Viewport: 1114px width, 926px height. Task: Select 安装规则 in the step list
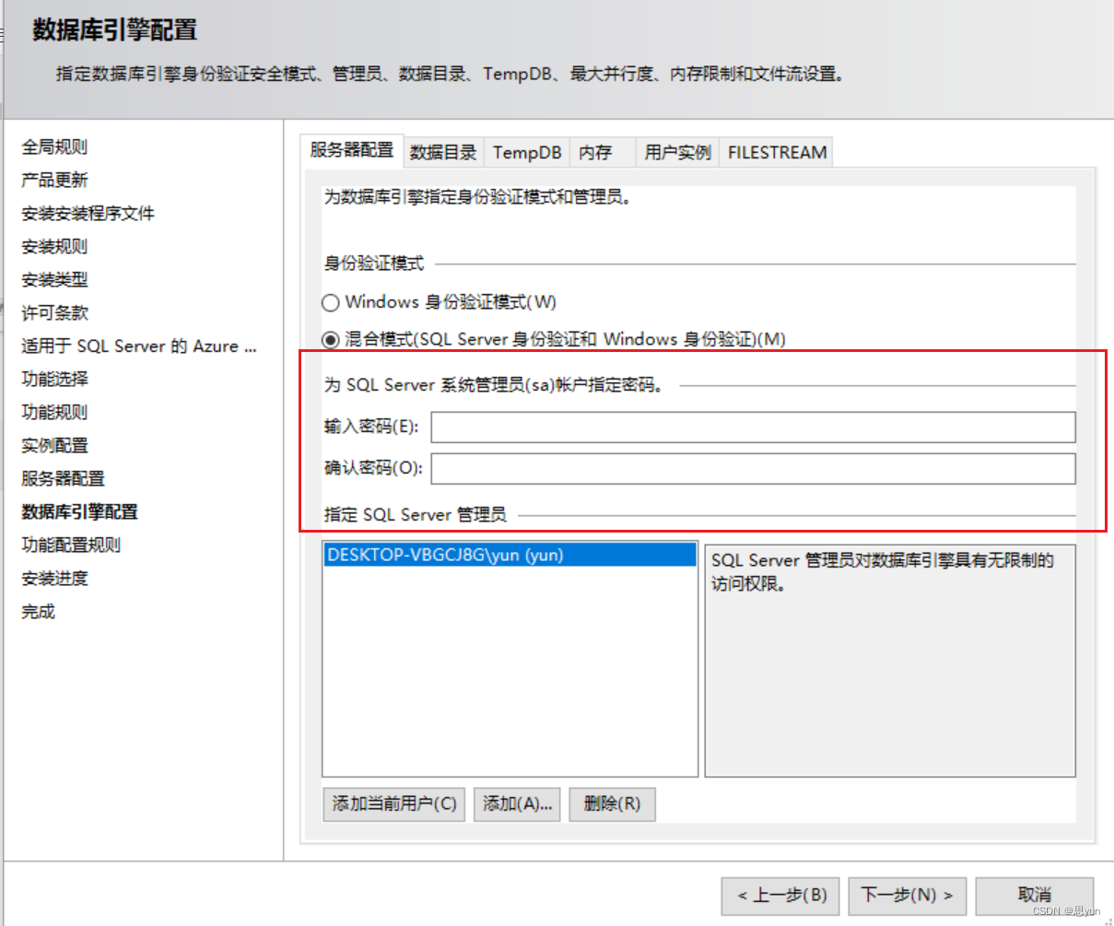tap(54, 246)
